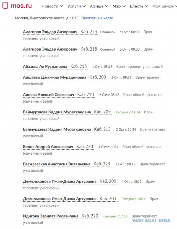Image resolution: width=177 pixels, height=229 pixels.
Task: Pick Баймурзаева Кадрия Муратхановна in Каб. 209
Action: pyautogui.click(x=57, y=112)
